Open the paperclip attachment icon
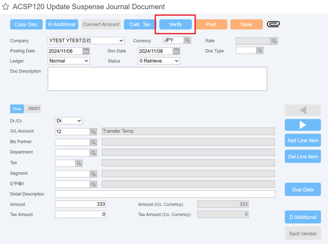Screen dimensions: 328x244 coord(273,24)
